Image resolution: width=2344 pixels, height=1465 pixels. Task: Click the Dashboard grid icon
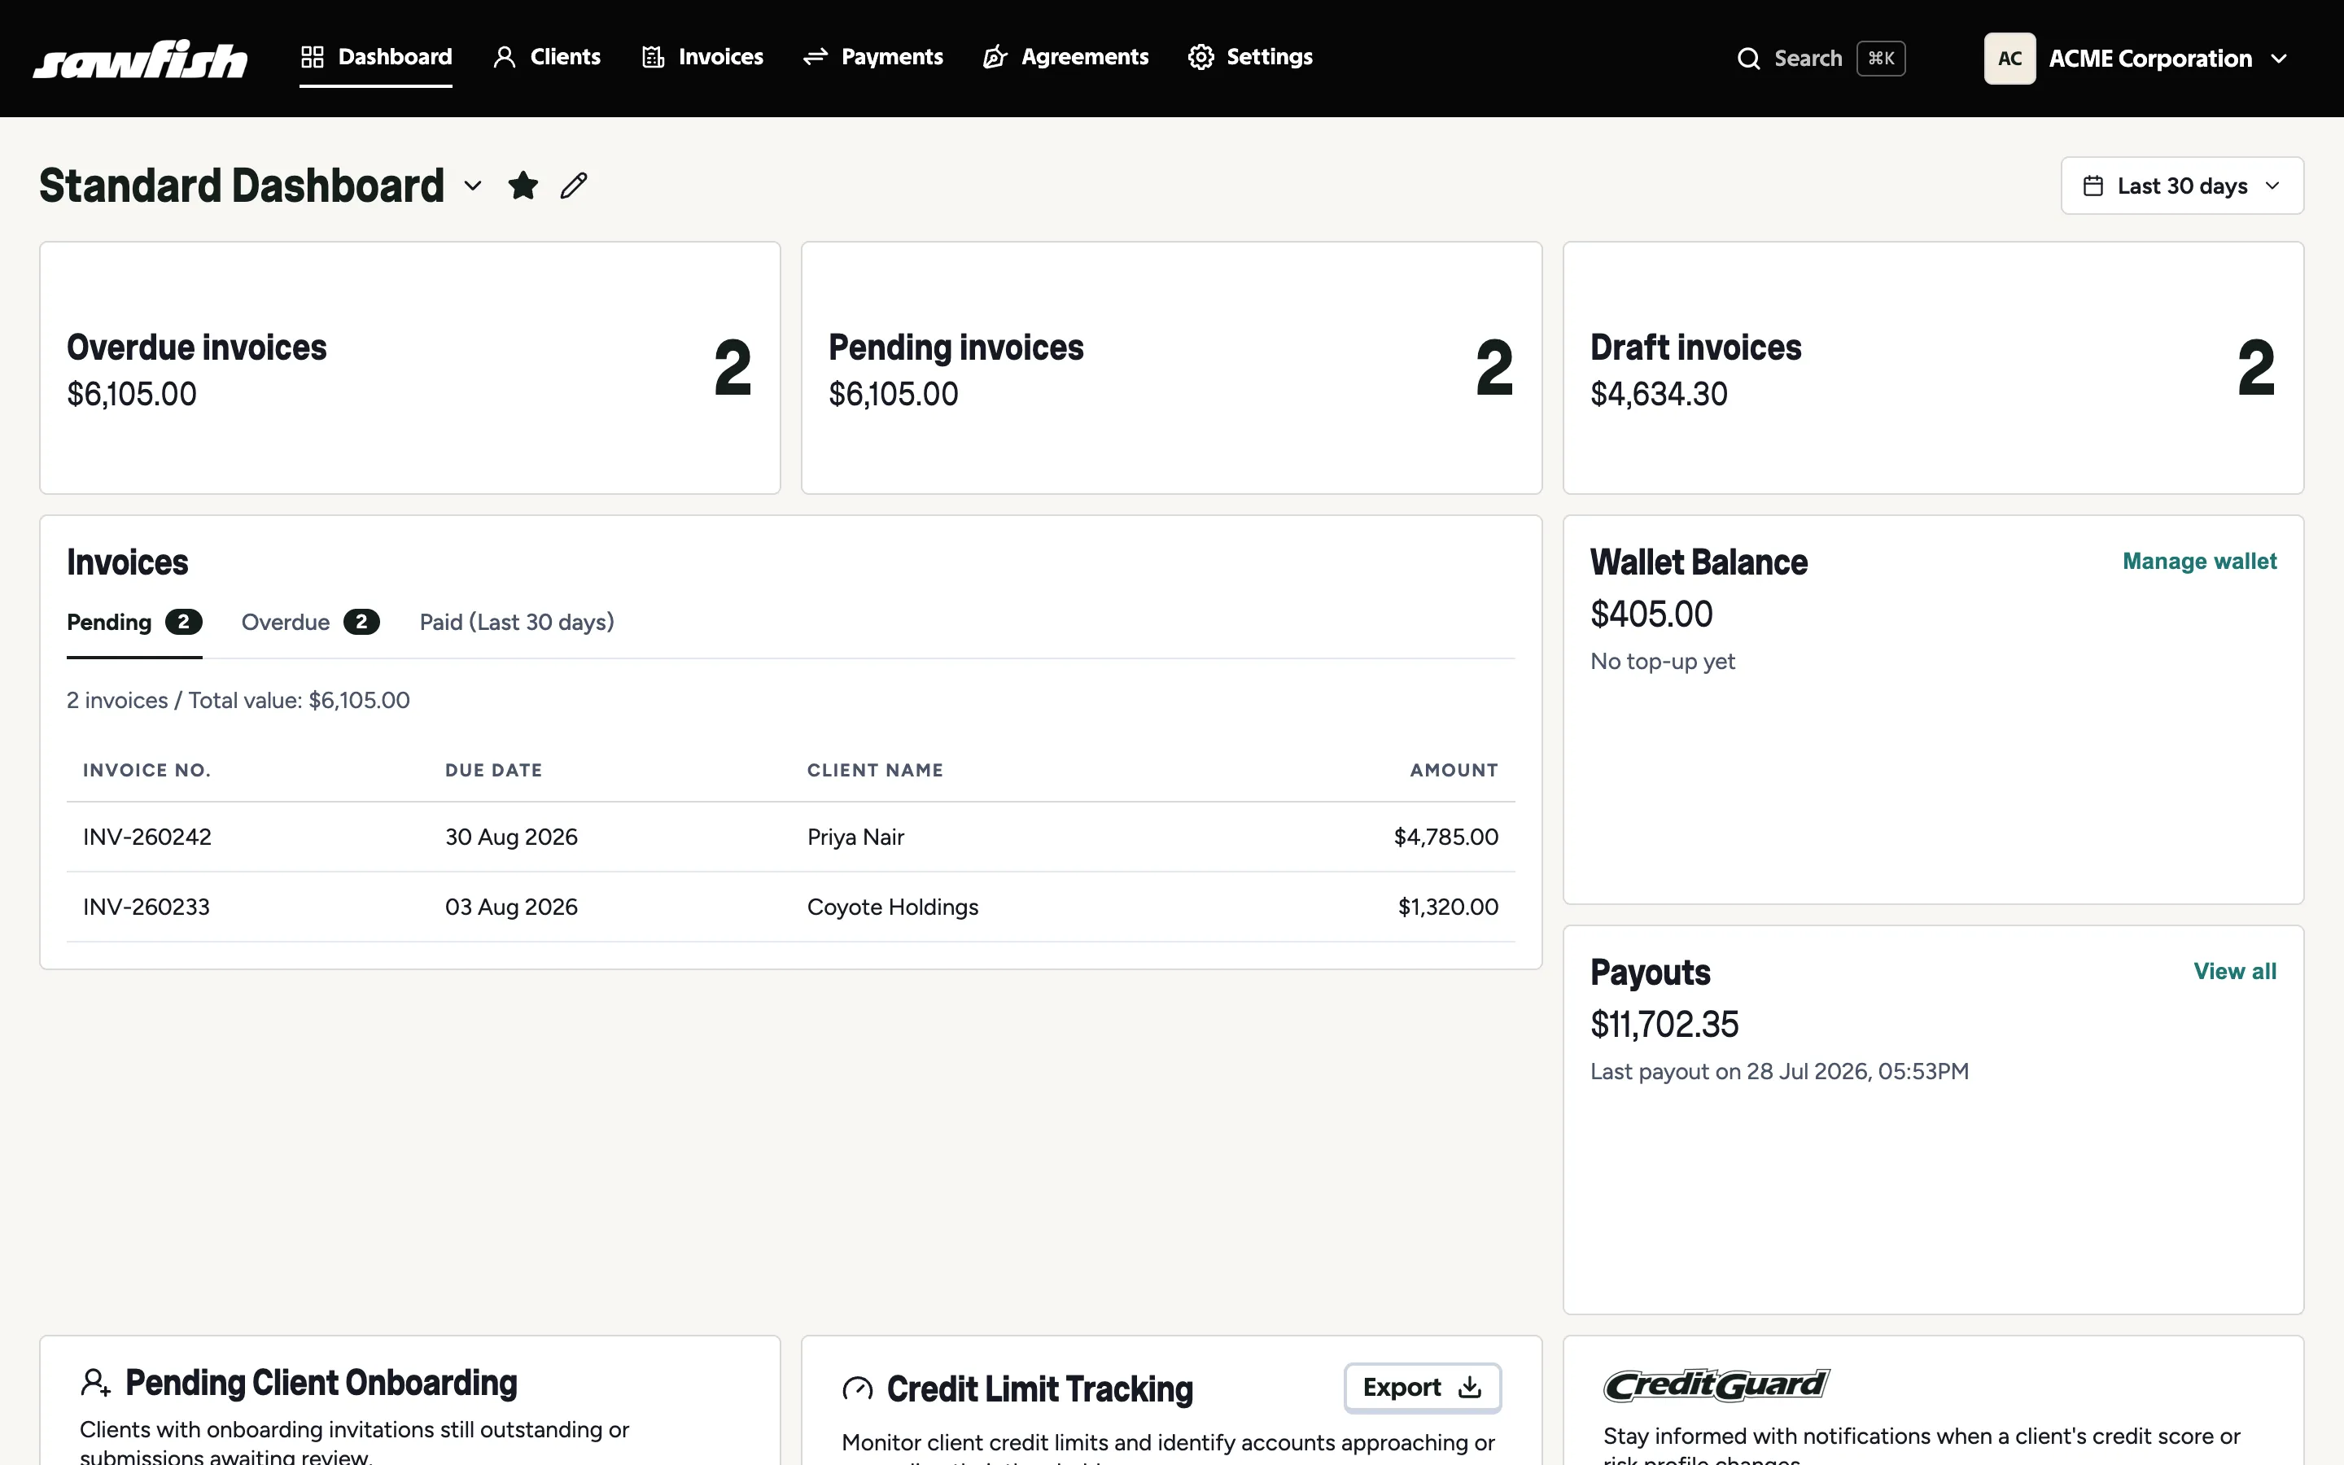[312, 57]
